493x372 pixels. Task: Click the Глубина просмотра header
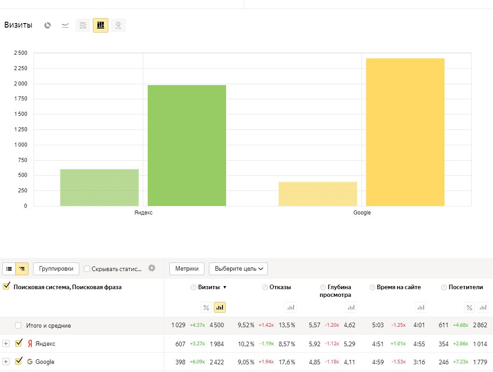[x=335, y=291]
